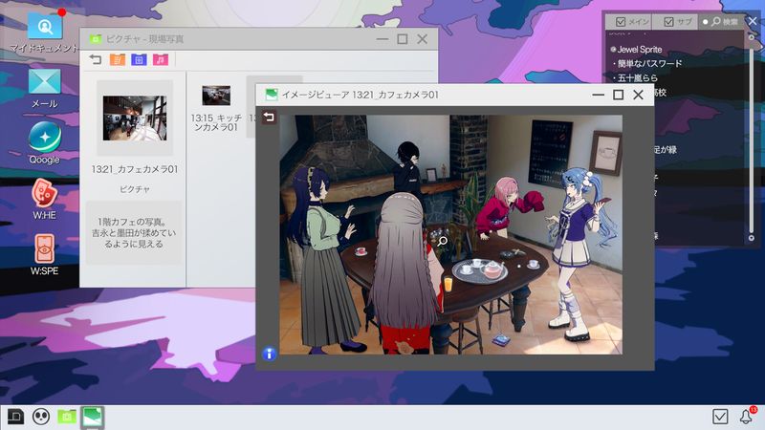Click the magnifier on the cafe photo

pos(443,242)
